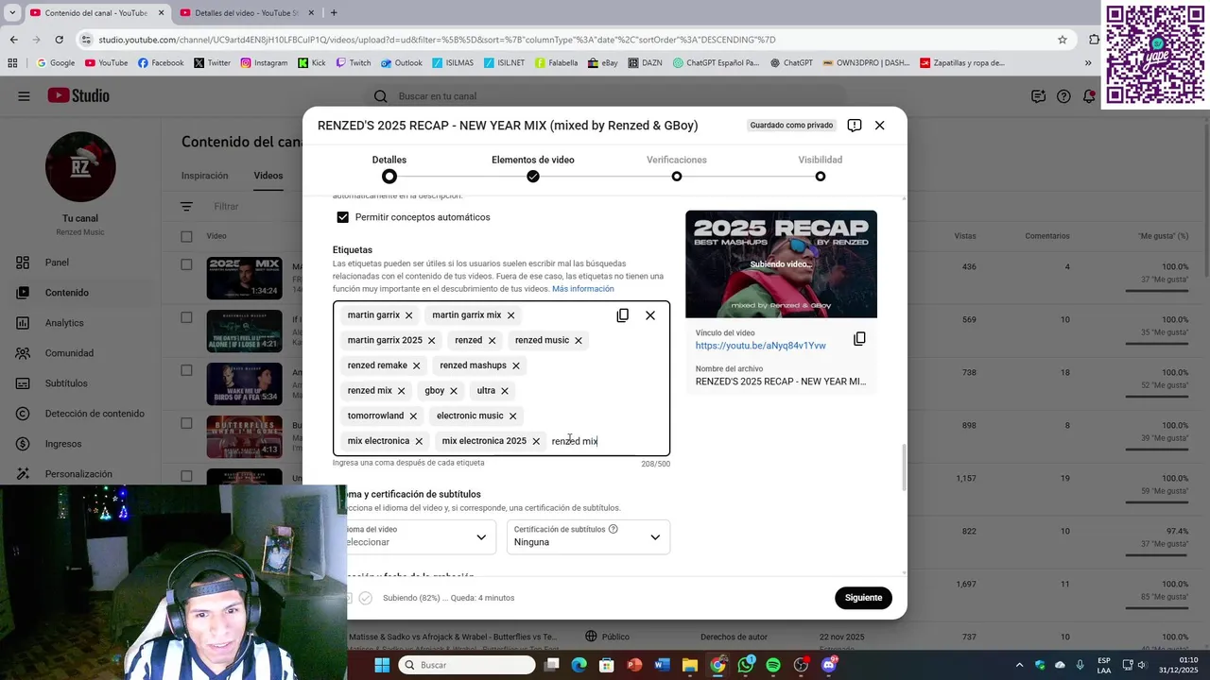Switch to the Videos tab

tap(268, 176)
